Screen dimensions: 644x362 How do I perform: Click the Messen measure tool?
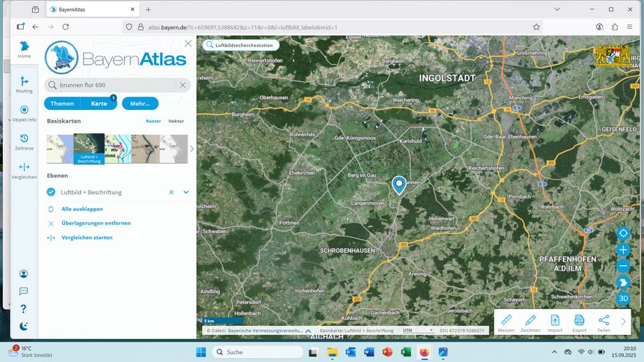506,322
